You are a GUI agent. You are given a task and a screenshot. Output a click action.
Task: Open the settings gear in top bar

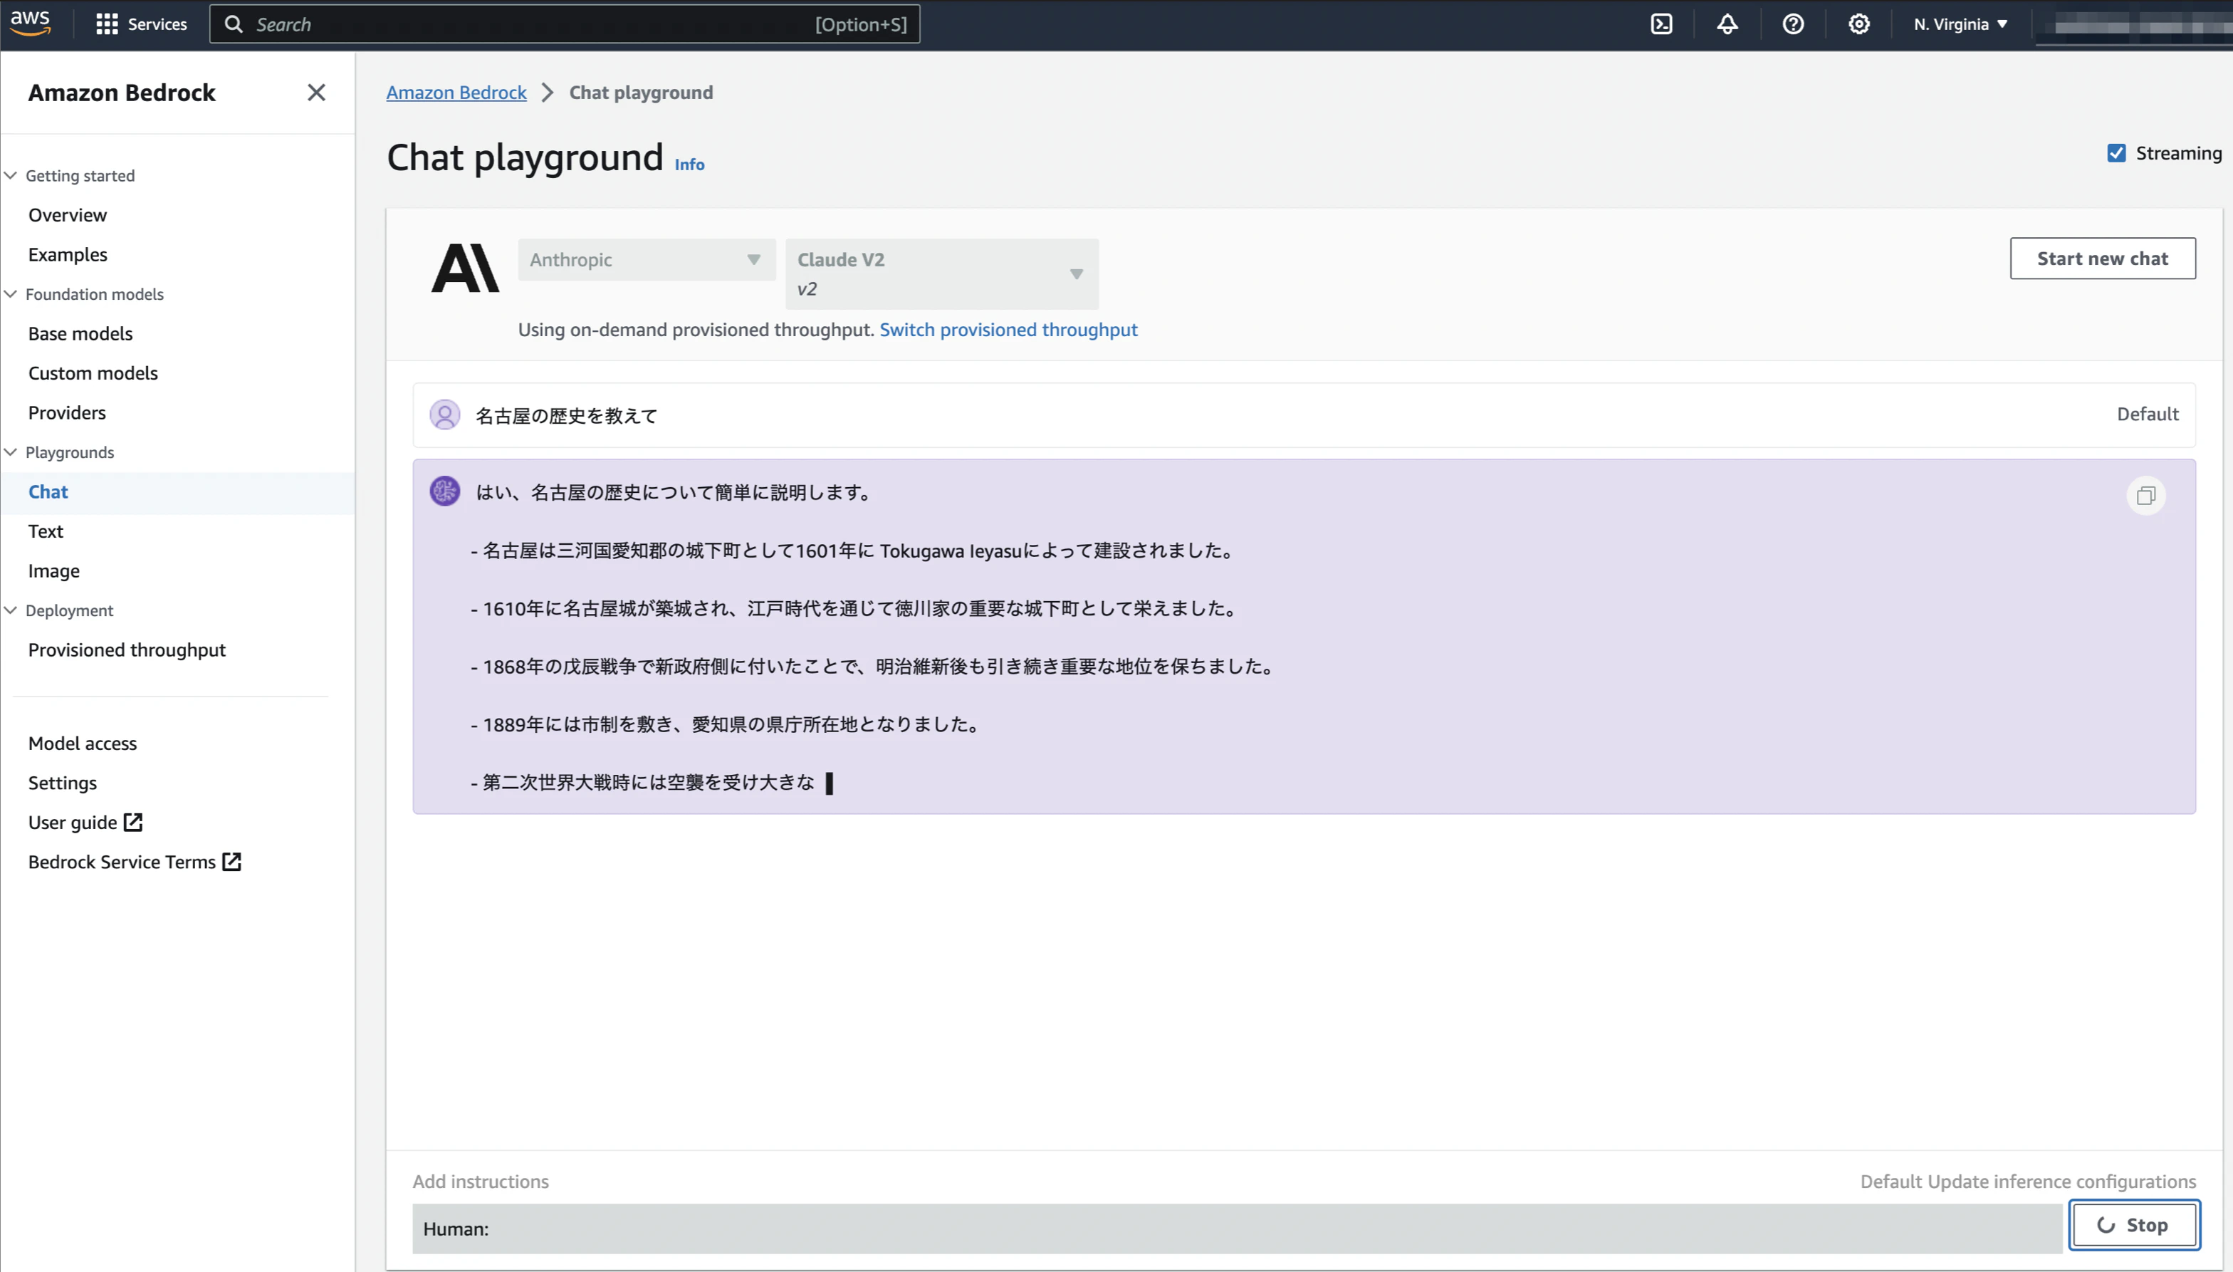(1859, 24)
